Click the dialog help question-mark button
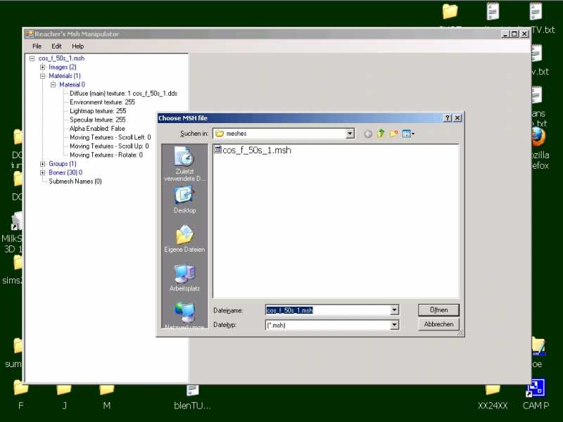 point(447,118)
